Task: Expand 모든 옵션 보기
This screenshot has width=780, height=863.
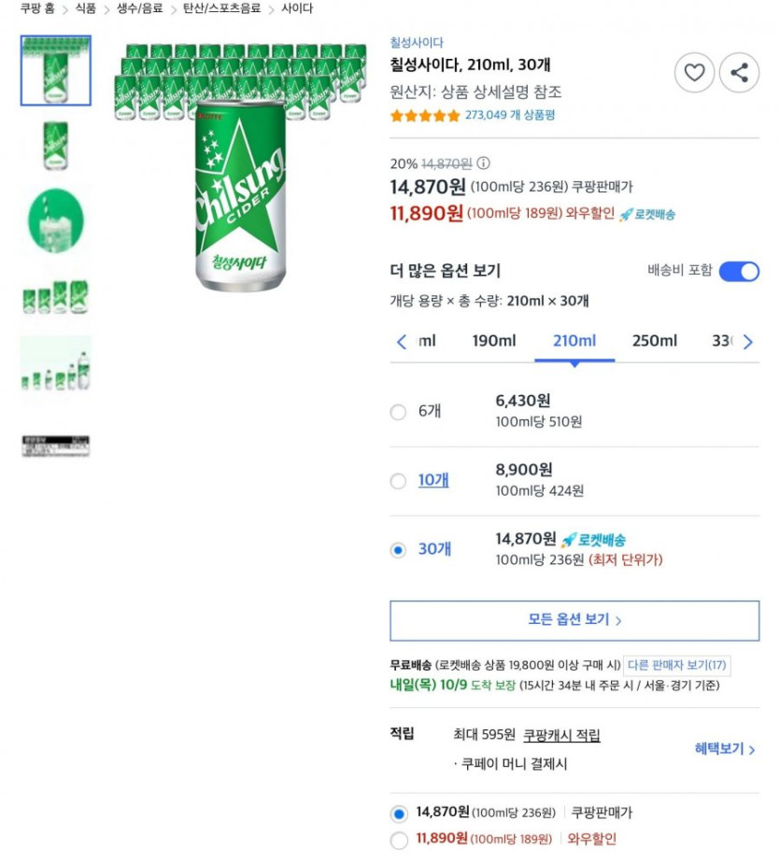Action: click(574, 620)
